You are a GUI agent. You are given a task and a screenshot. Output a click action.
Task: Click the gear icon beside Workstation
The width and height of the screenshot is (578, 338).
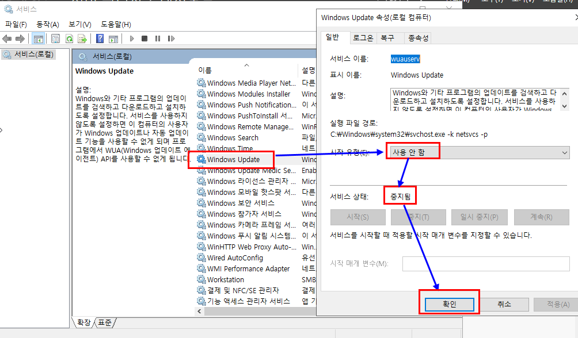(x=201, y=279)
